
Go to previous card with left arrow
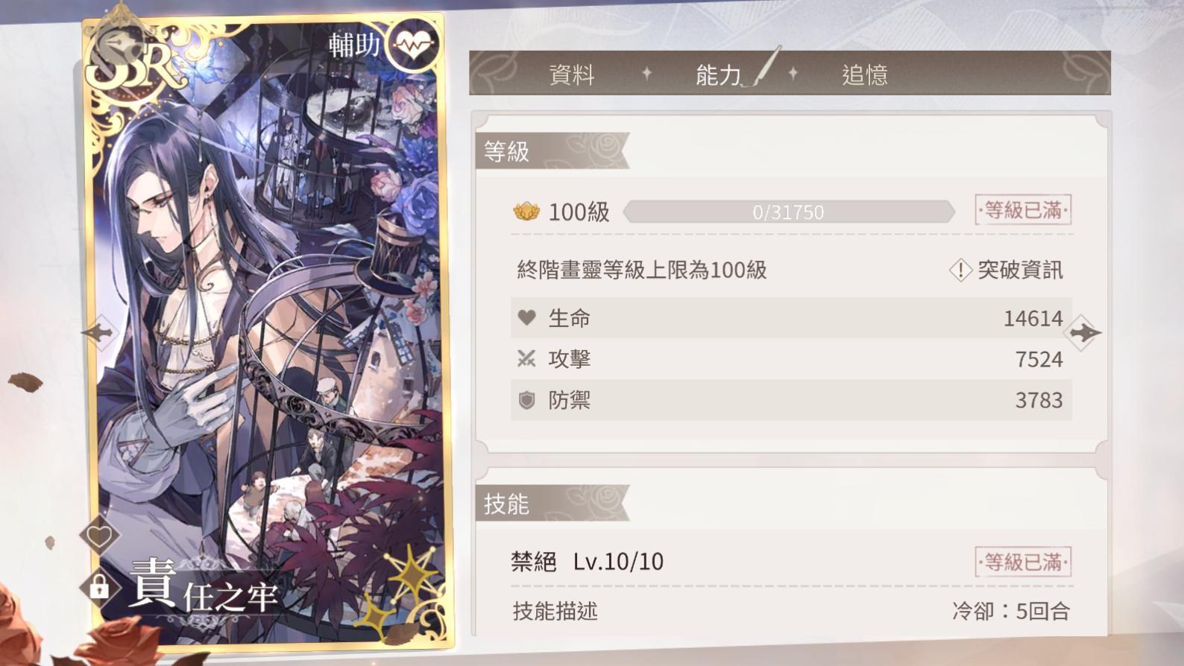pyautogui.click(x=99, y=332)
